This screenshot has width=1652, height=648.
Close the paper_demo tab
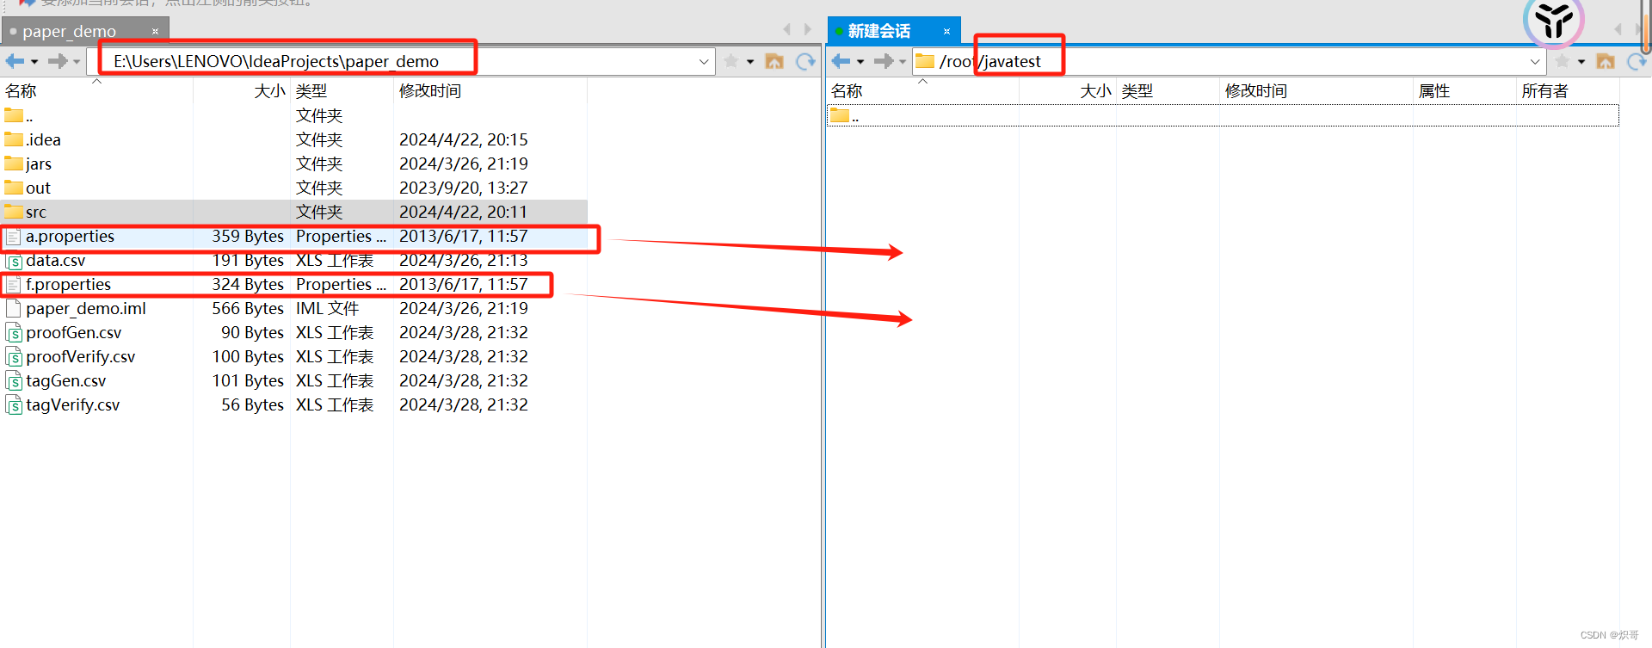(156, 32)
